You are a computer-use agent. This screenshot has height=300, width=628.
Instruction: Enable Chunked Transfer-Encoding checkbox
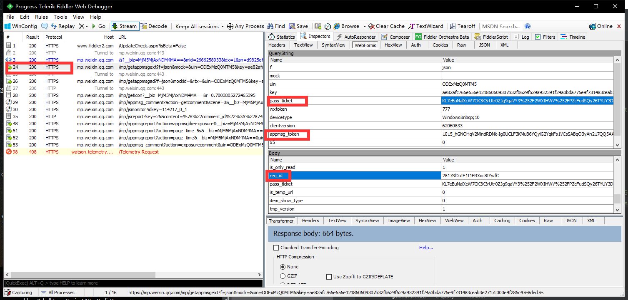pyautogui.click(x=276, y=248)
